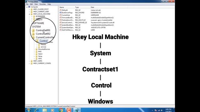Viewport: 200px width, 112px height.
Task: Select the ServiceControl... value name
Action: point(67,22)
